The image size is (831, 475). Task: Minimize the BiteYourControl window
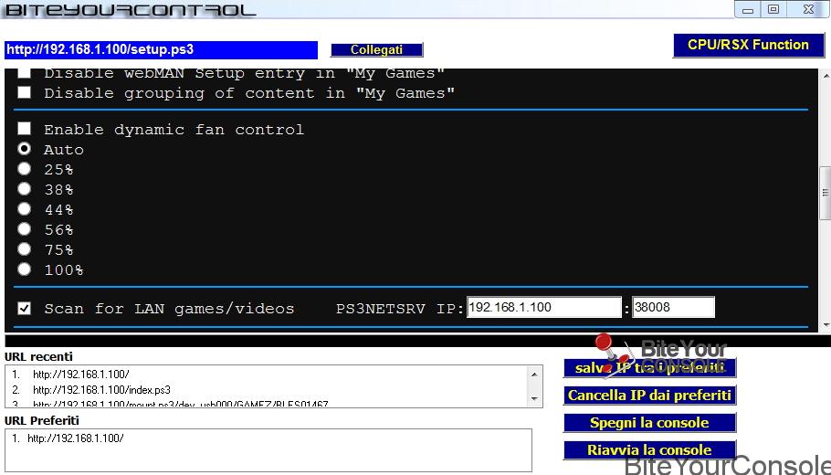(x=748, y=9)
